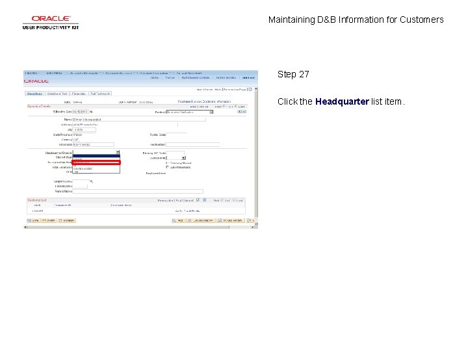Click the Notify button

coord(49,220)
